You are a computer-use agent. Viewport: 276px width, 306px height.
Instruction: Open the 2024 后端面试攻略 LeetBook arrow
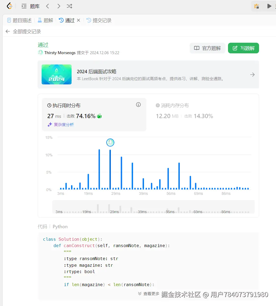252,75
